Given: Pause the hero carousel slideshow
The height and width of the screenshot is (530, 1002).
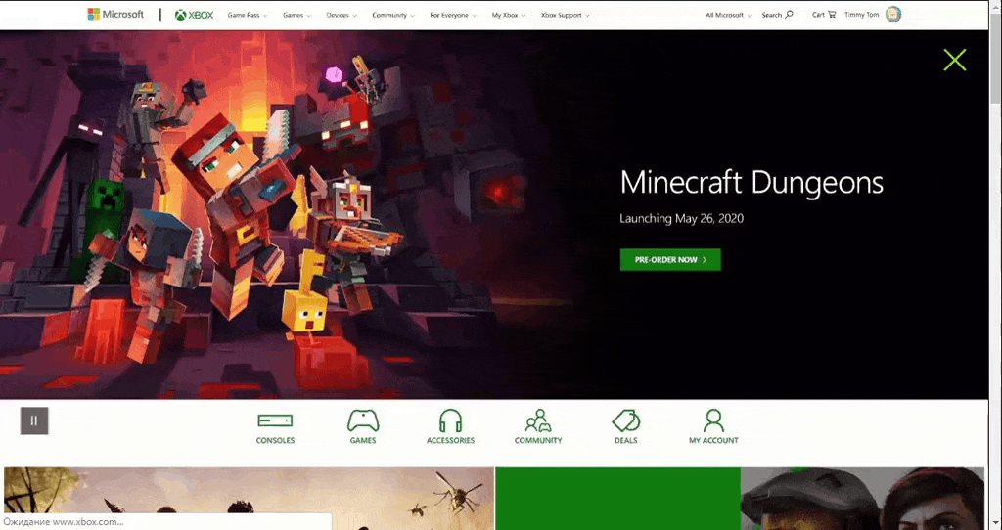Looking at the screenshot, I should (34, 420).
